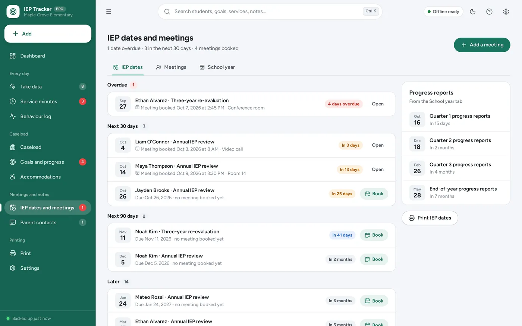The image size is (522, 326).
Task: Click Quarter 3 progress reports entry
Action: point(456,168)
